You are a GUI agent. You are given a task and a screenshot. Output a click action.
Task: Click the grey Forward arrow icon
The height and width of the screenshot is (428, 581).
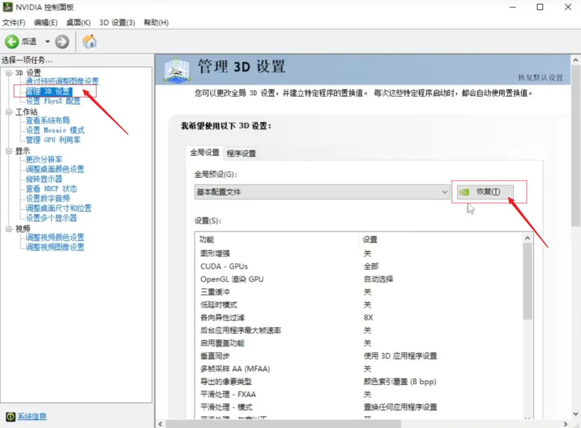62,41
